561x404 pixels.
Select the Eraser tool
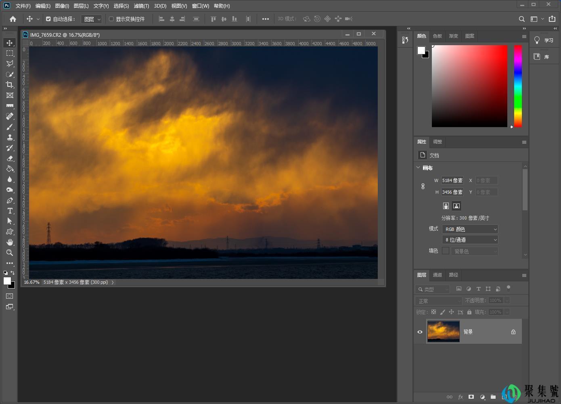(x=10, y=158)
